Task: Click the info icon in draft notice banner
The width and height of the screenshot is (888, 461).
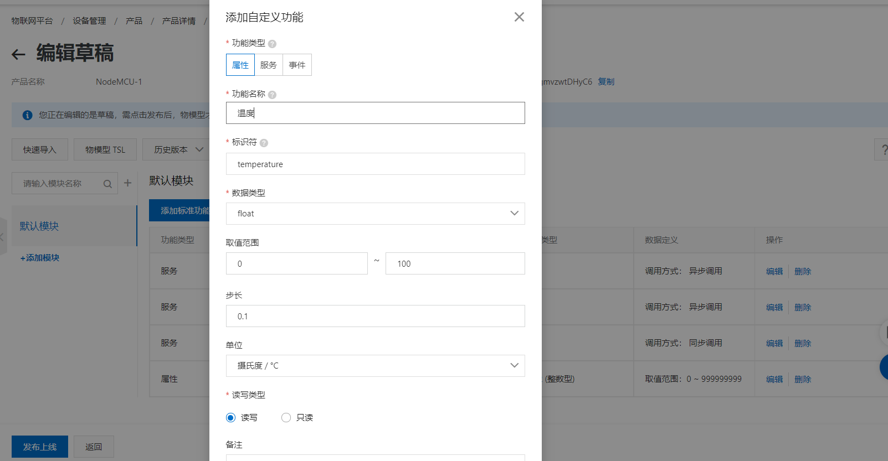Action: click(27, 115)
